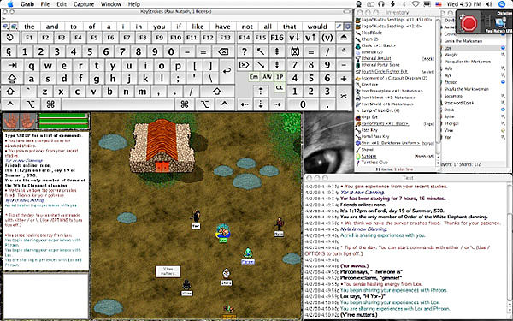Toggle the CL button on keypad
Screen dimensions: 513x321
click(x=279, y=88)
